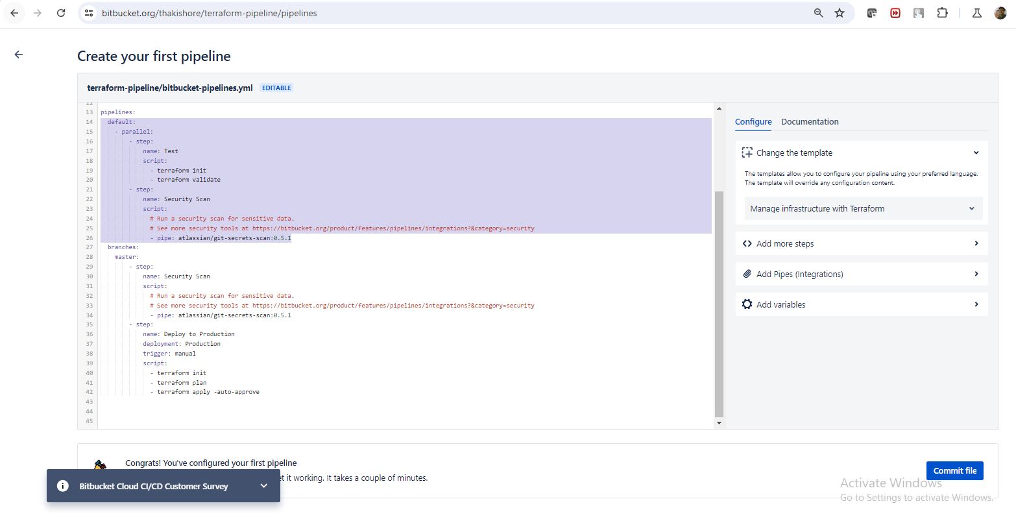This screenshot has width=1016, height=523.
Task: Click the info icon on the survey banner
Action: pyautogui.click(x=63, y=486)
